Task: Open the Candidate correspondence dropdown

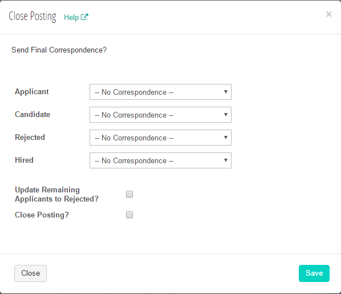Action: pos(160,115)
